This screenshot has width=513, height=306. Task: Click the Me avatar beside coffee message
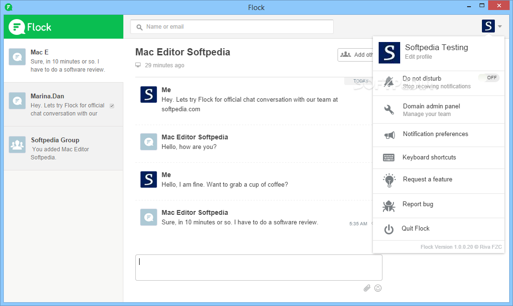tap(149, 179)
